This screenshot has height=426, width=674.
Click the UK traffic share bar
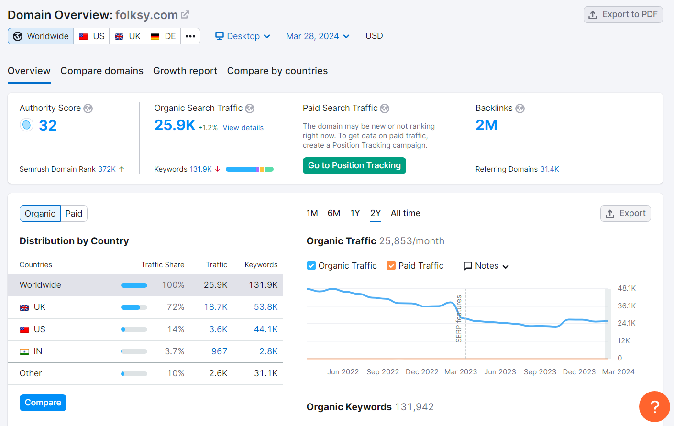tap(134, 307)
